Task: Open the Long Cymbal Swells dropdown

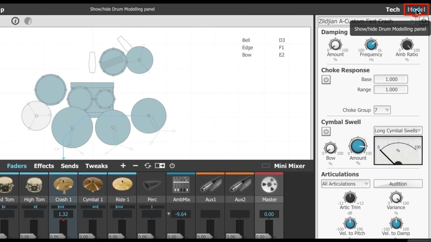Action: click(x=398, y=130)
